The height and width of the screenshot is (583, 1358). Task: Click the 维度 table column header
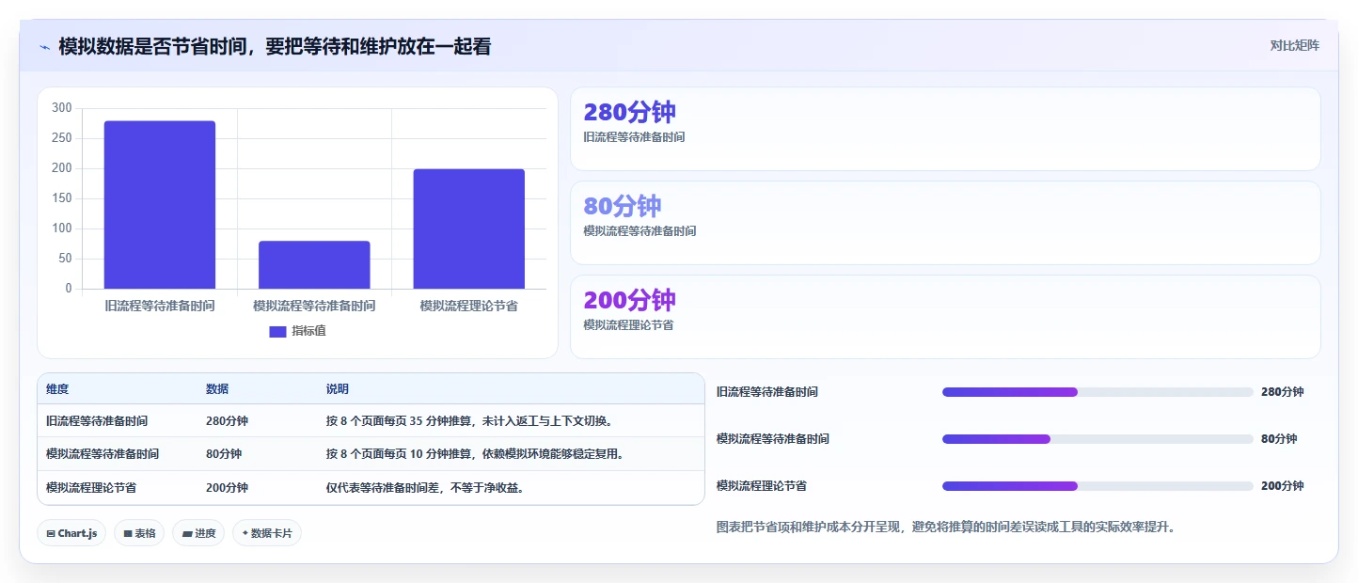tap(57, 389)
